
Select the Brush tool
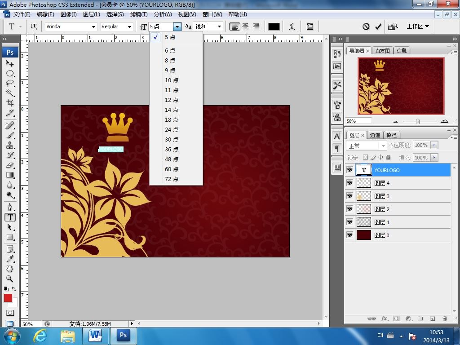click(10, 136)
